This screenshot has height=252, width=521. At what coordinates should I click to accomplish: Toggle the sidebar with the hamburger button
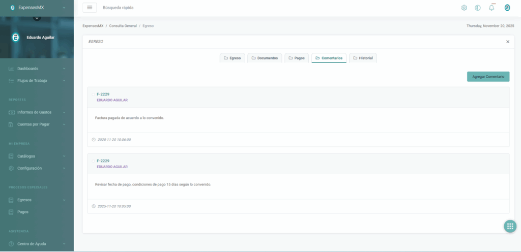pos(90,8)
